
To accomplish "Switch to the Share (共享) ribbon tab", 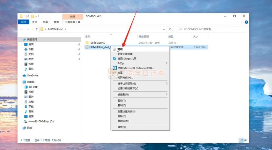I will [45, 22].
